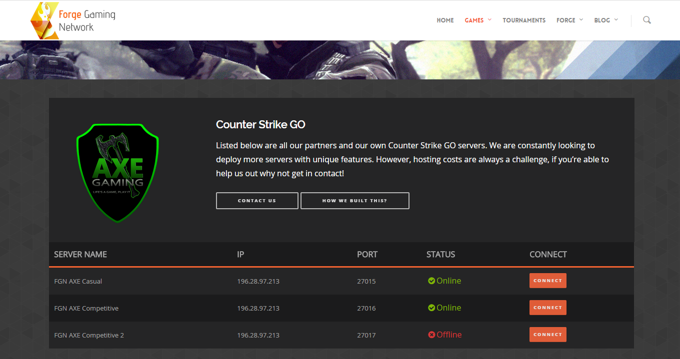Image resolution: width=680 pixels, height=359 pixels.
Task: Open the Forge menu item
Action: [x=566, y=20]
